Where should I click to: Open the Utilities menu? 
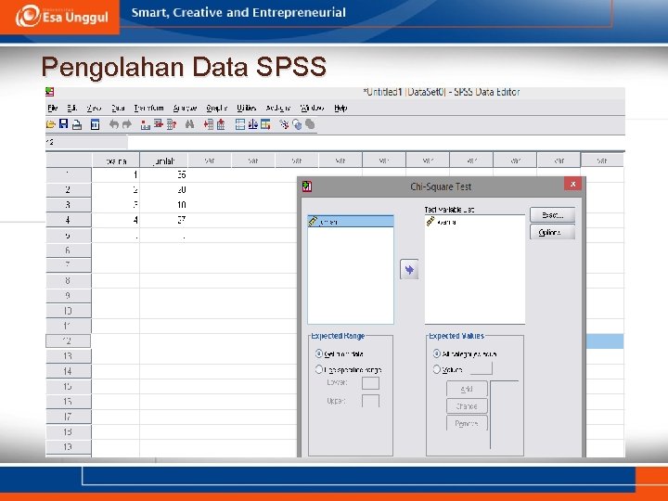point(246,108)
